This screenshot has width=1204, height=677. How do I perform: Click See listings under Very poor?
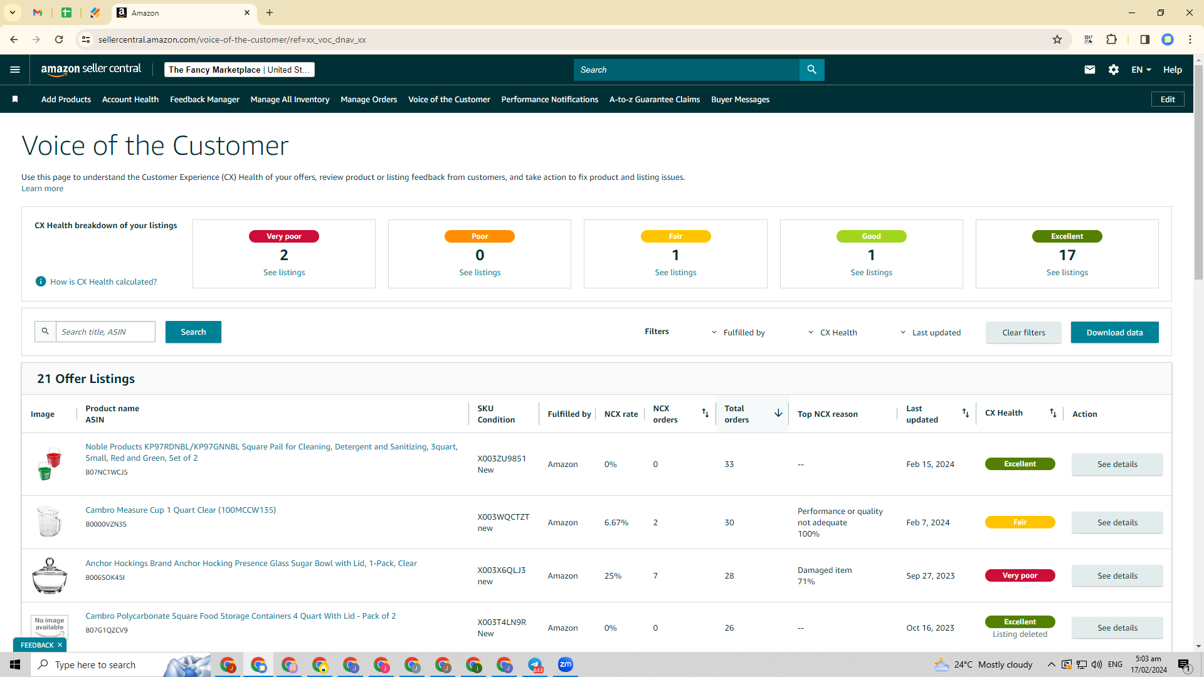[284, 272]
